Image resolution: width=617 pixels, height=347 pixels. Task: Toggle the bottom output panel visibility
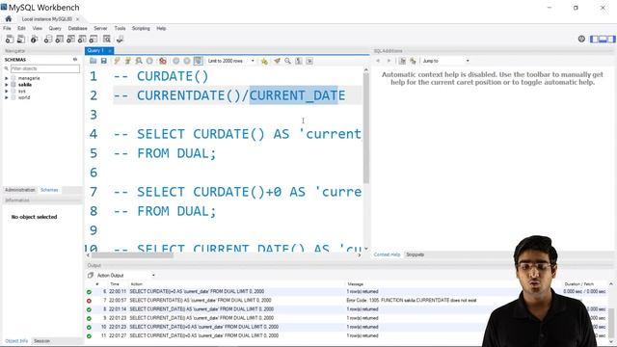pyautogui.click(x=603, y=39)
